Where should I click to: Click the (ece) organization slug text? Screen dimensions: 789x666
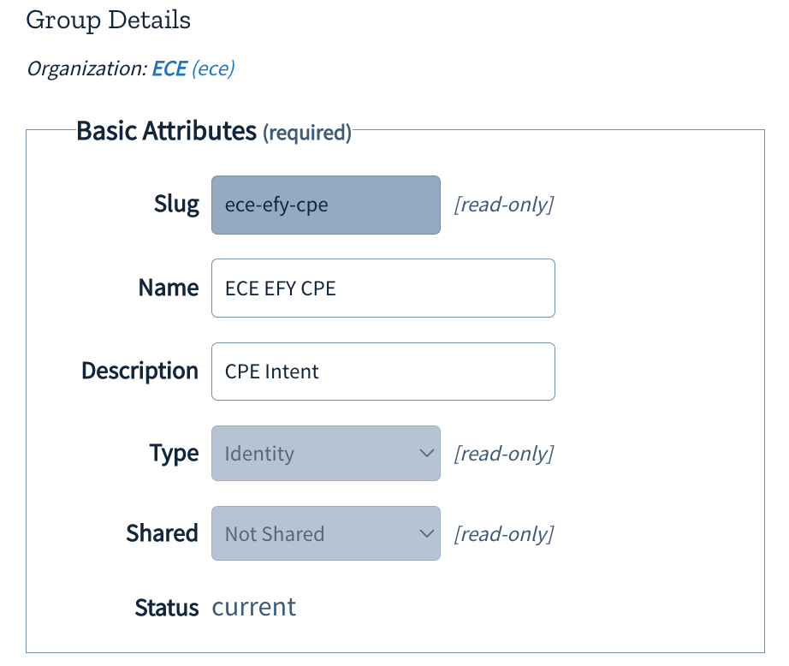coord(213,68)
